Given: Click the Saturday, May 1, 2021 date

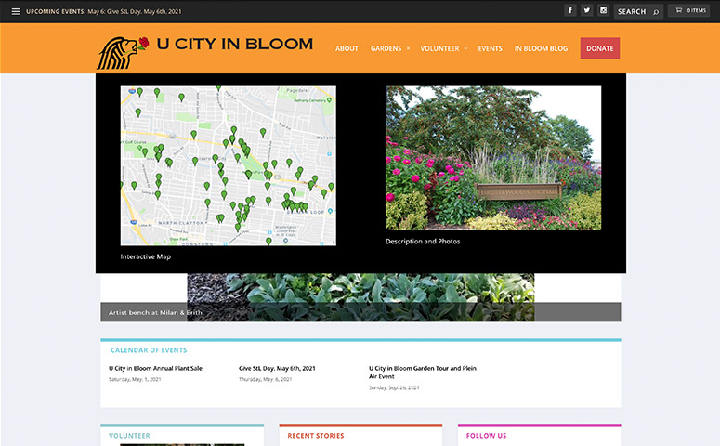Looking at the screenshot, I should tap(135, 379).
